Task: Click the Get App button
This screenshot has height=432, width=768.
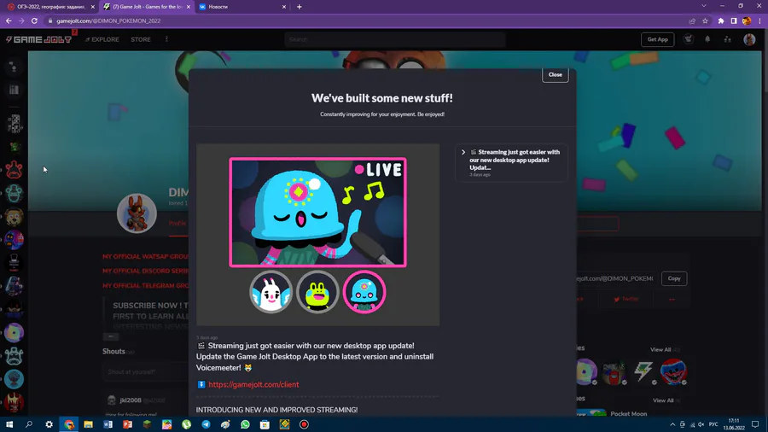Action: point(657,39)
